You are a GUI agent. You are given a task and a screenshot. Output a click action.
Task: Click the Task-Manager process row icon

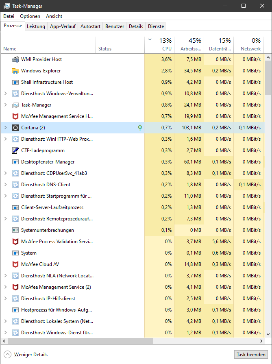(15, 105)
